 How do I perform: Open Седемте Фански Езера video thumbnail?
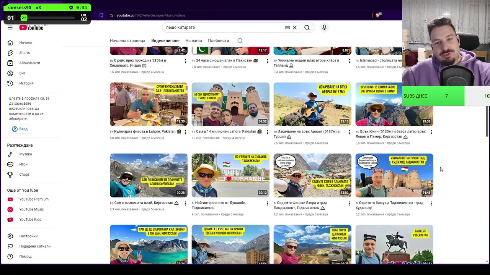coord(312,175)
